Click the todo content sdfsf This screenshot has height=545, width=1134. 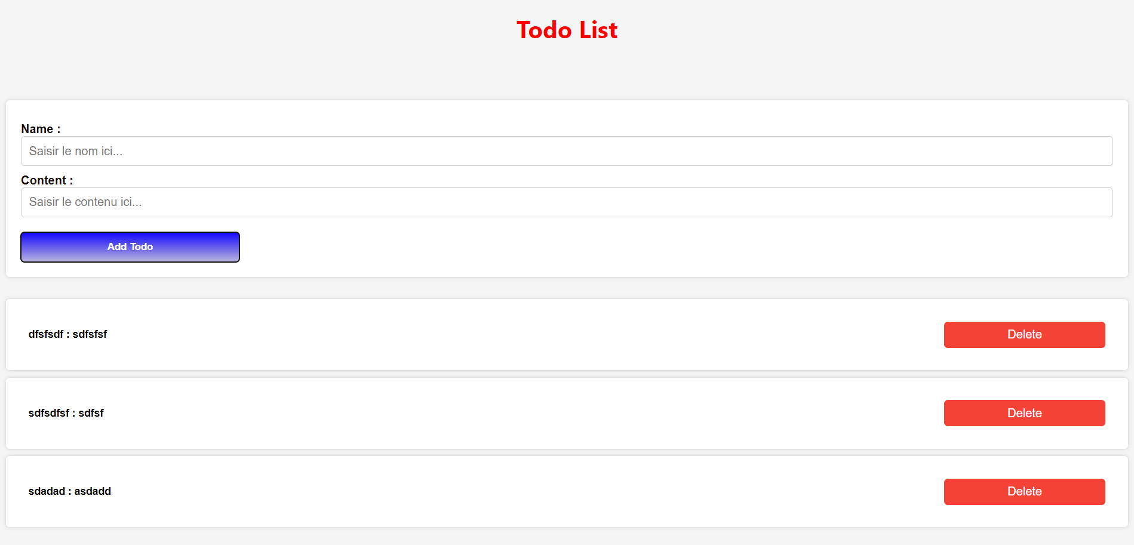coord(91,413)
